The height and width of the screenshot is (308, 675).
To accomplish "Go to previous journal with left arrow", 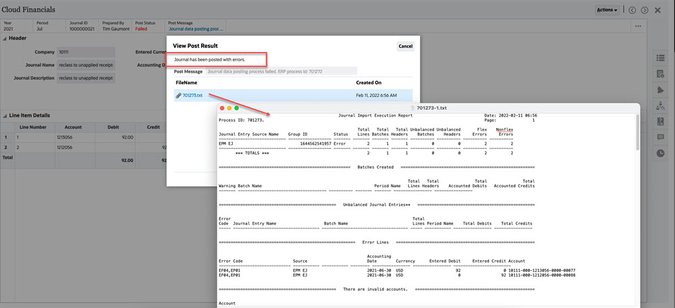I will click(632, 10).
